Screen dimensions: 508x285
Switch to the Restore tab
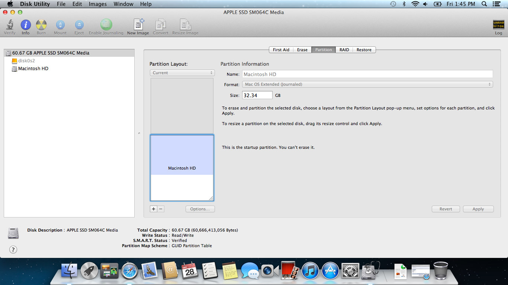tap(364, 50)
